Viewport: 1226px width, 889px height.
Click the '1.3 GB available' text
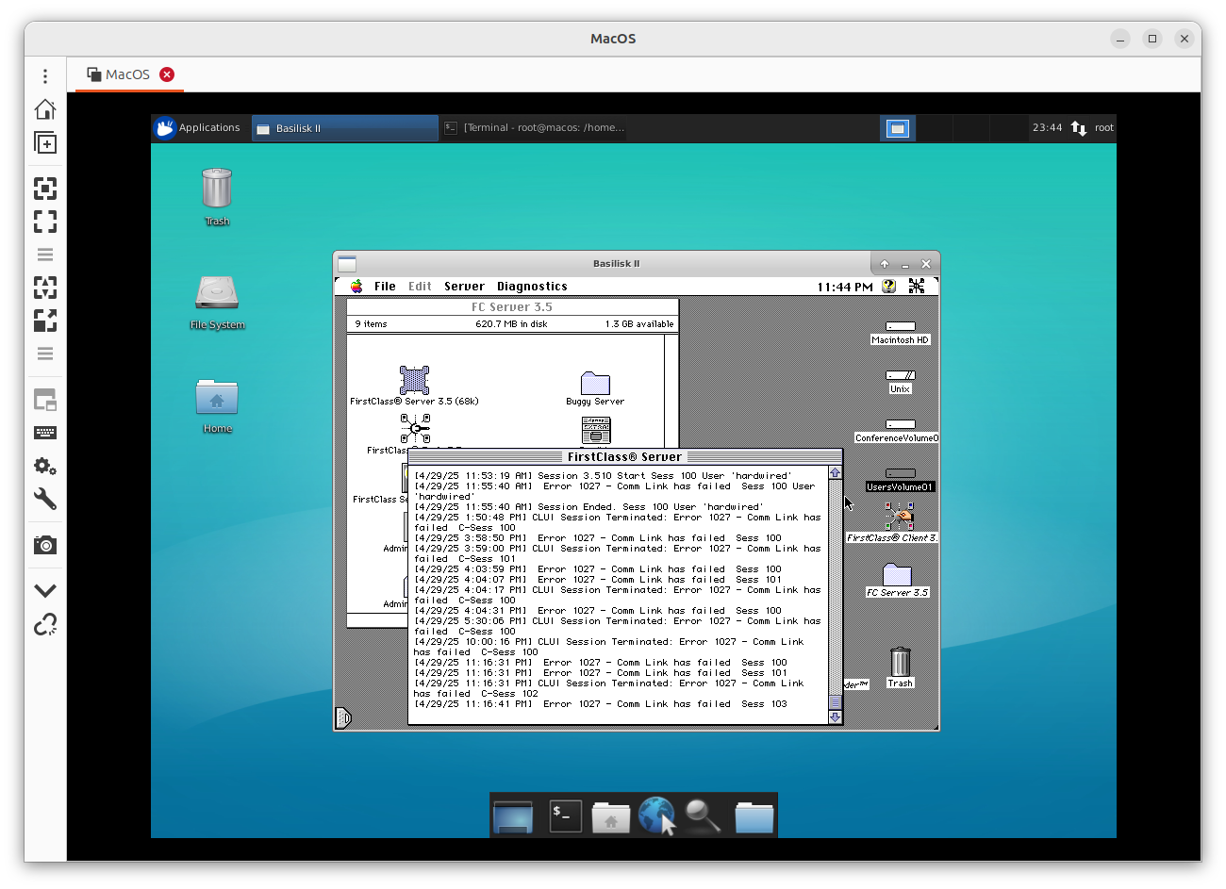pos(639,324)
